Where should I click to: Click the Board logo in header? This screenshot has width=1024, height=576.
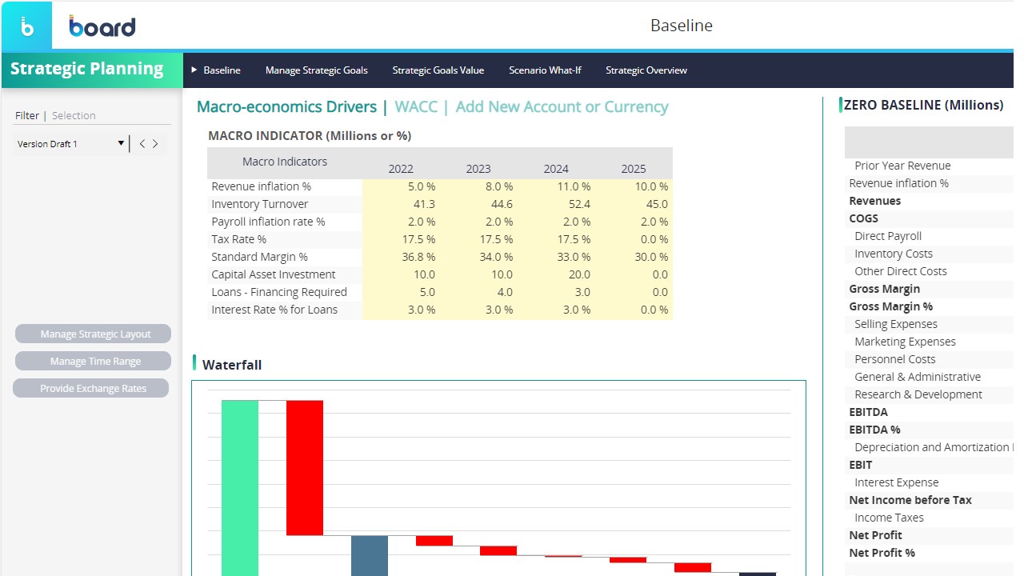[102, 26]
